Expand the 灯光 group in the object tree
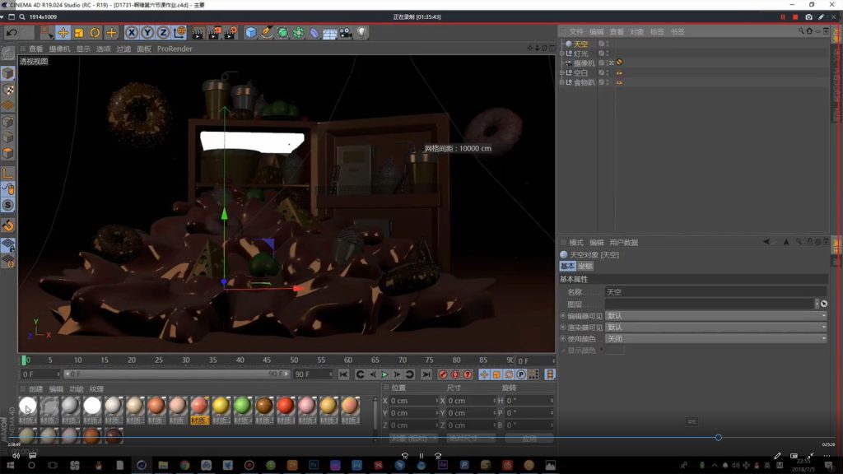Image resolution: width=843 pixels, height=474 pixels. tap(562, 53)
